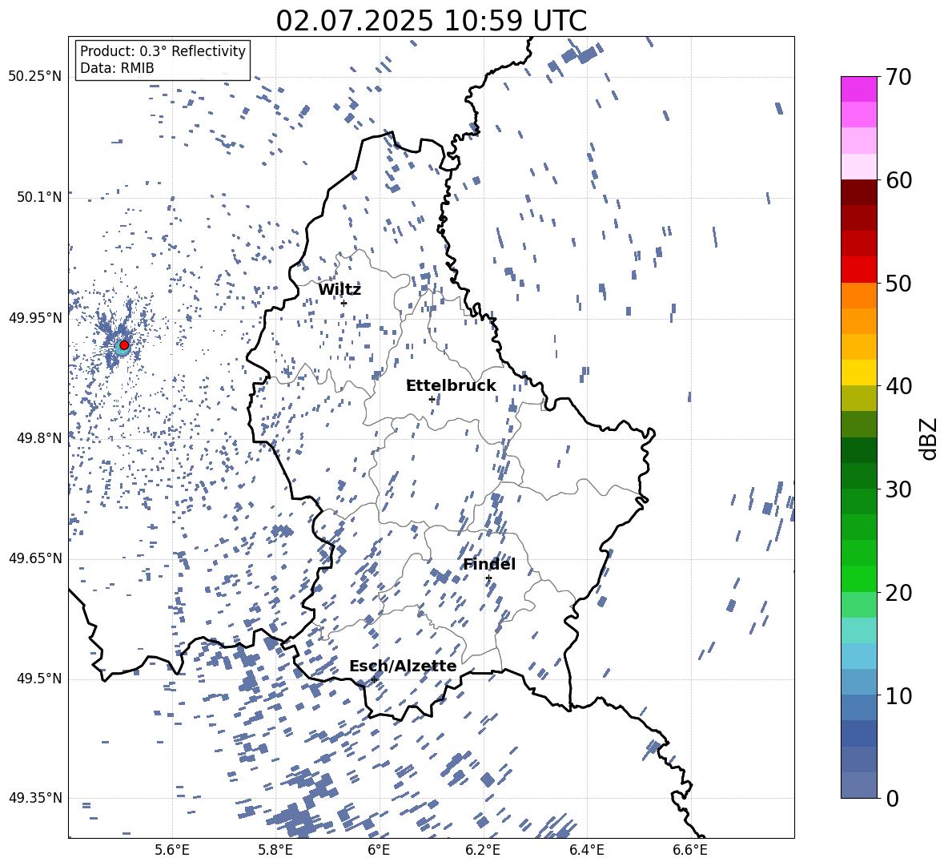Screen dimensions: 948x866
Task: Click the yellow colorbar segment near 40
Action: pyautogui.click(x=859, y=373)
